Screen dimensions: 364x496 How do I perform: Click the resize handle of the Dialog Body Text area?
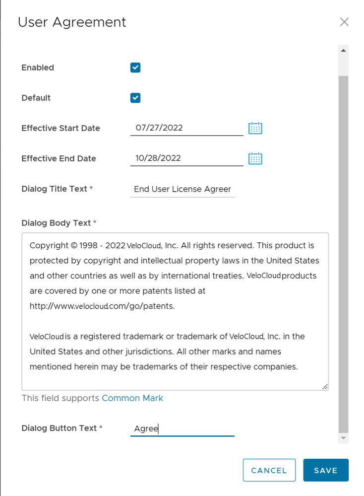pos(326,386)
